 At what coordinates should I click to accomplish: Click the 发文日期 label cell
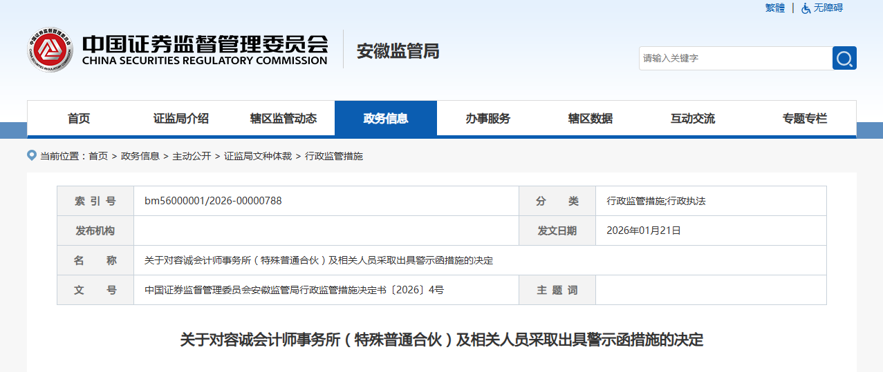(557, 231)
